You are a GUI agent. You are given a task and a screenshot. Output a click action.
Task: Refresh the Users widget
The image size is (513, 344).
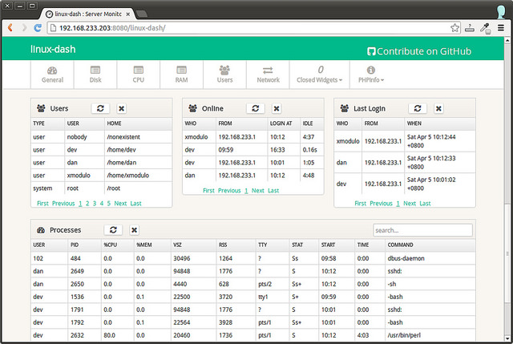coord(100,108)
